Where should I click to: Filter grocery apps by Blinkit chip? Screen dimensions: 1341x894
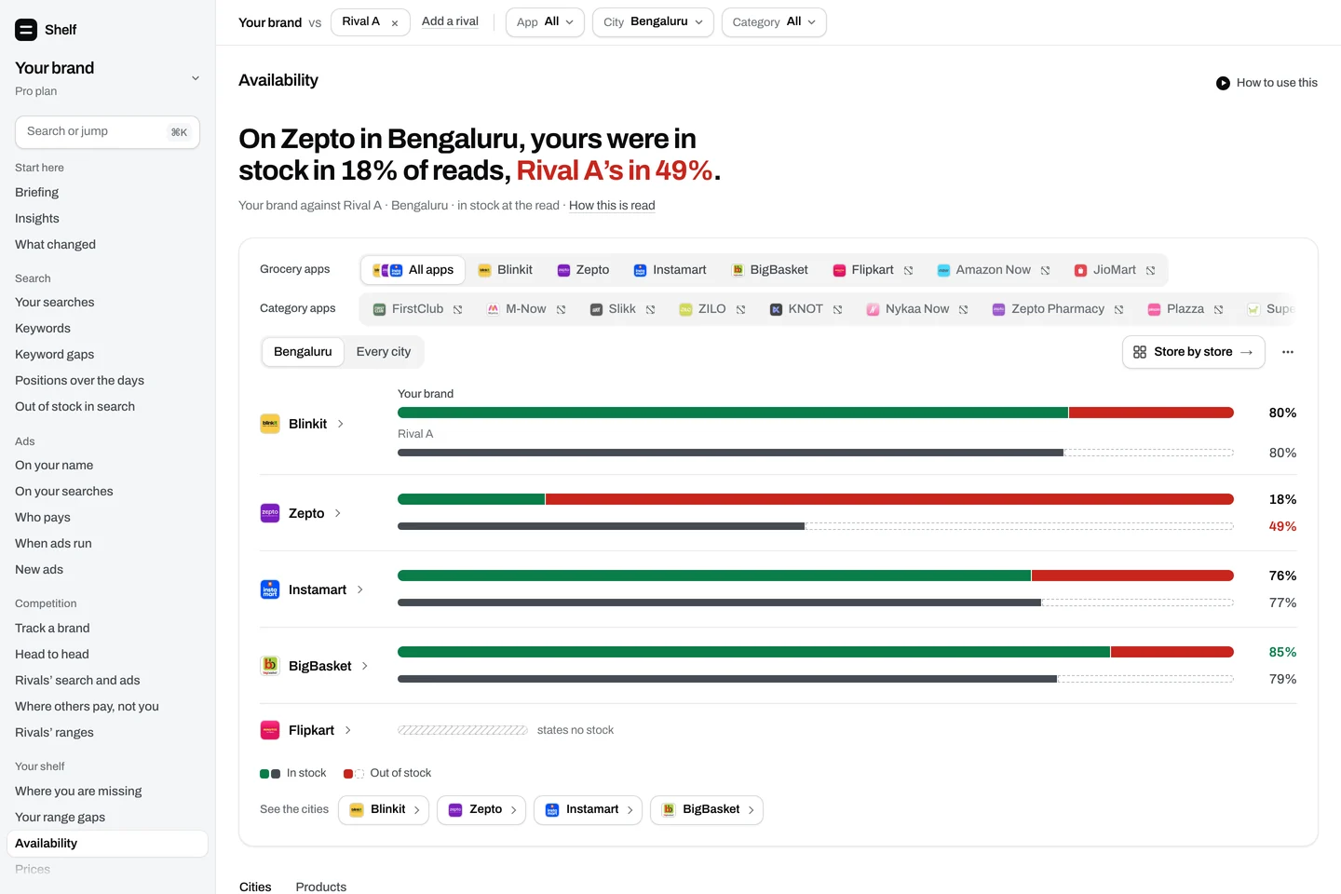click(505, 270)
